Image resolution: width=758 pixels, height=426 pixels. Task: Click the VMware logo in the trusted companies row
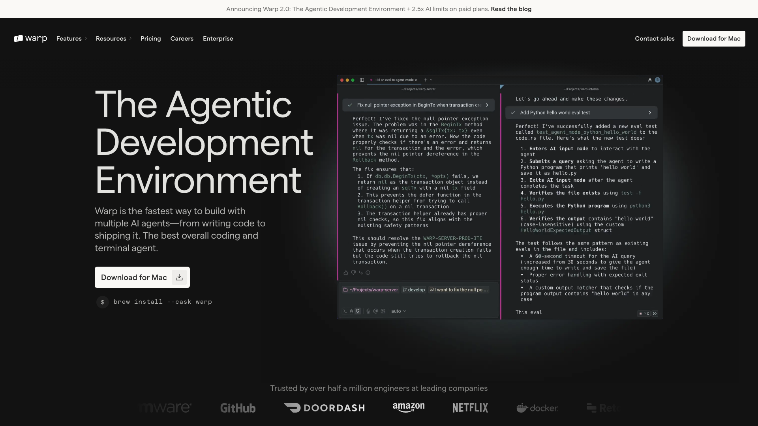click(166, 408)
